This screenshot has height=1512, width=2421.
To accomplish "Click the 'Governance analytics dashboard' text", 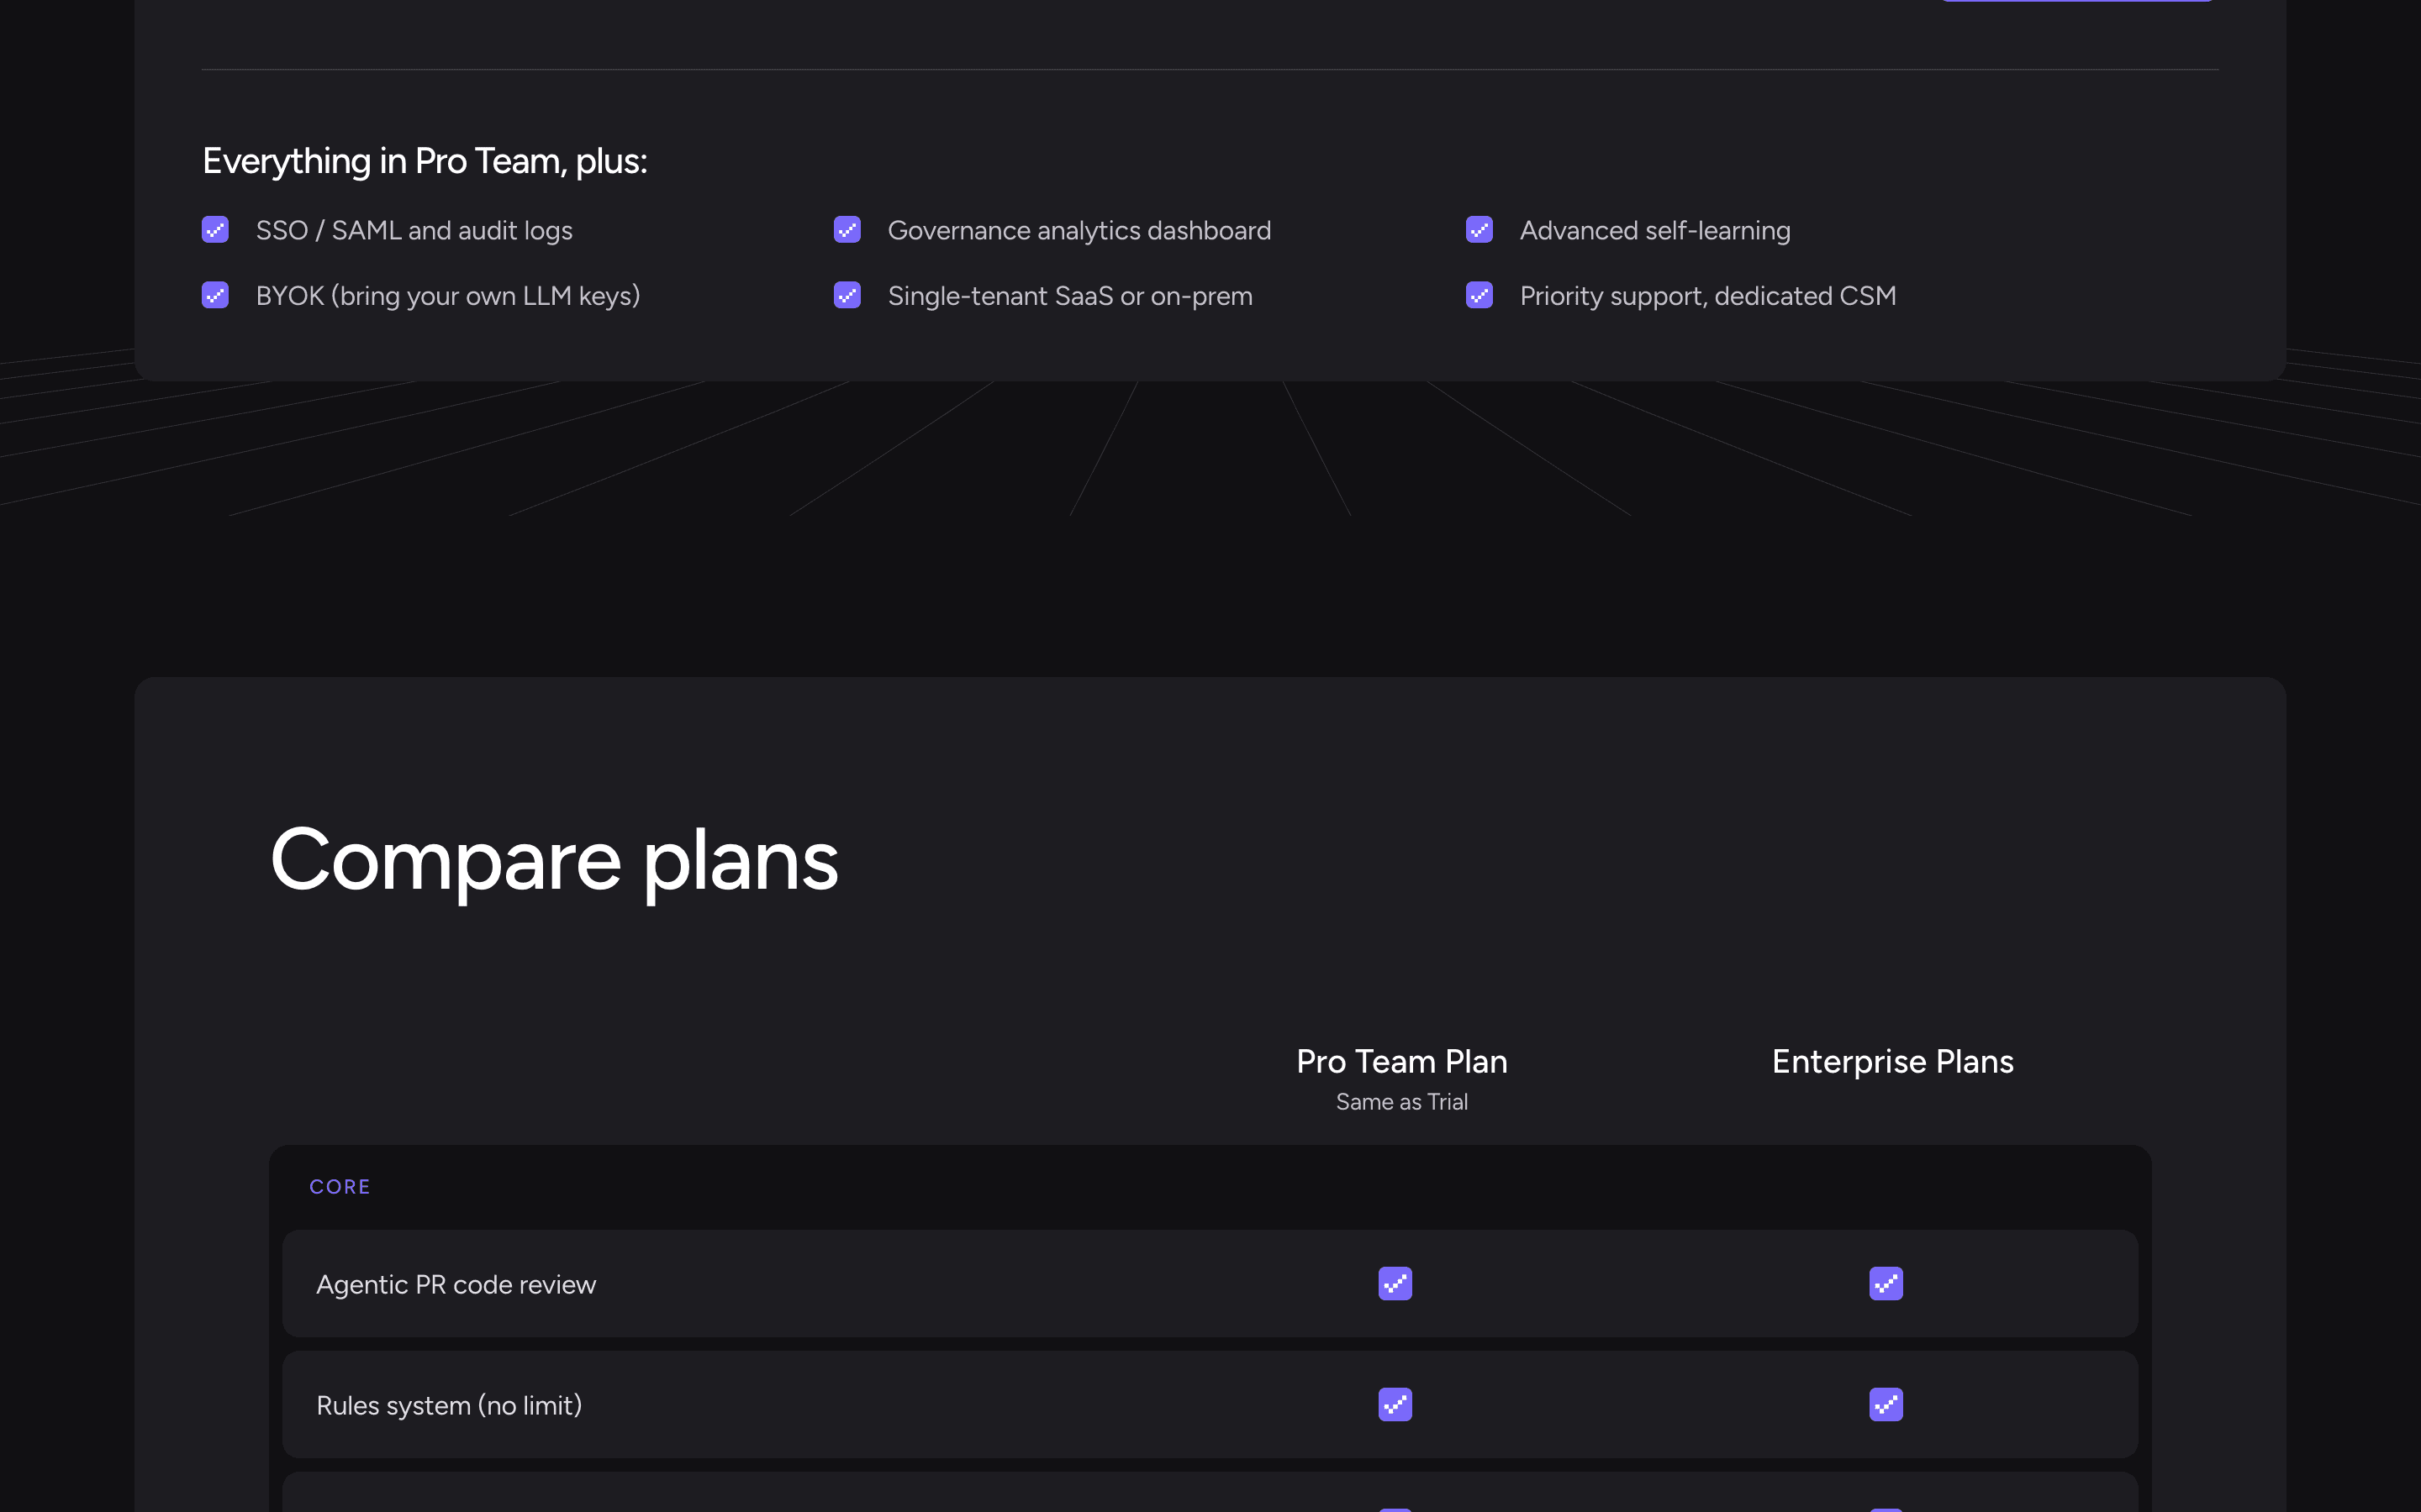I will coord(1079,230).
